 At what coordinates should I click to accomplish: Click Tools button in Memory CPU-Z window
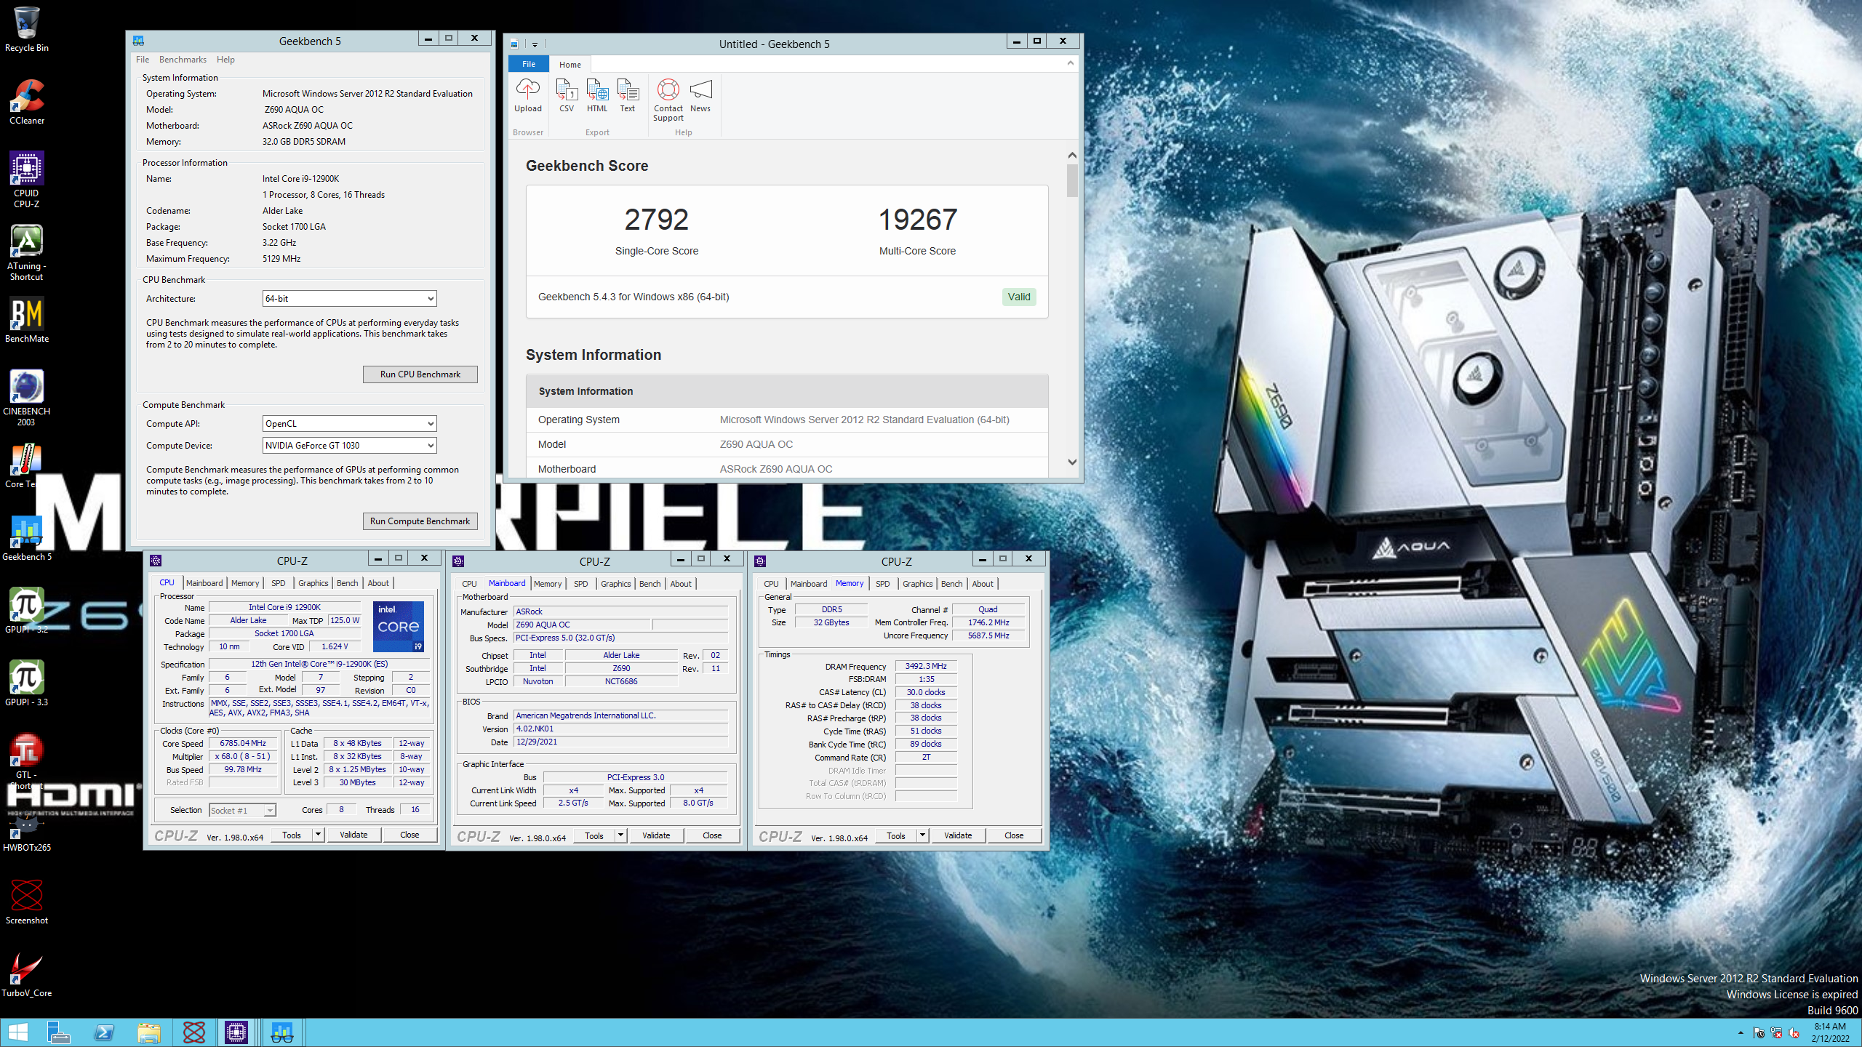click(895, 835)
